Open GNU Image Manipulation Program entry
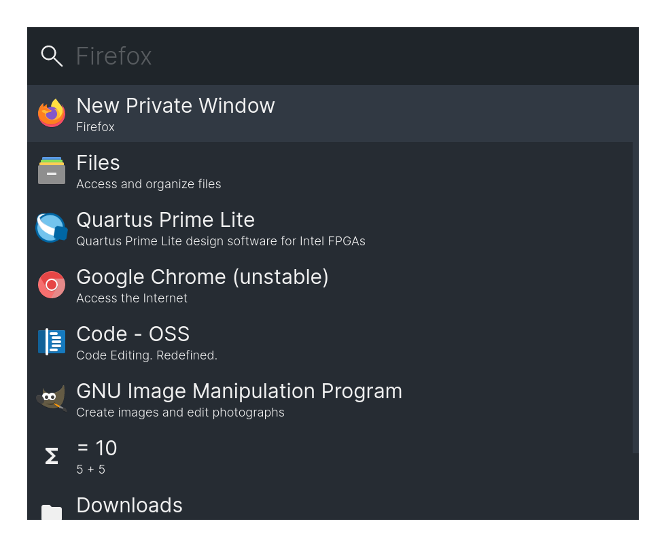Screen dimensions: 666x547 coord(330,399)
